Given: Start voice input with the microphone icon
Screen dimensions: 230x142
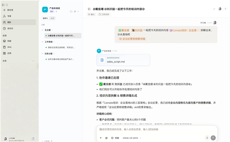Looking at the screenshot, I should pyautogui.click(x=207, y=138).
